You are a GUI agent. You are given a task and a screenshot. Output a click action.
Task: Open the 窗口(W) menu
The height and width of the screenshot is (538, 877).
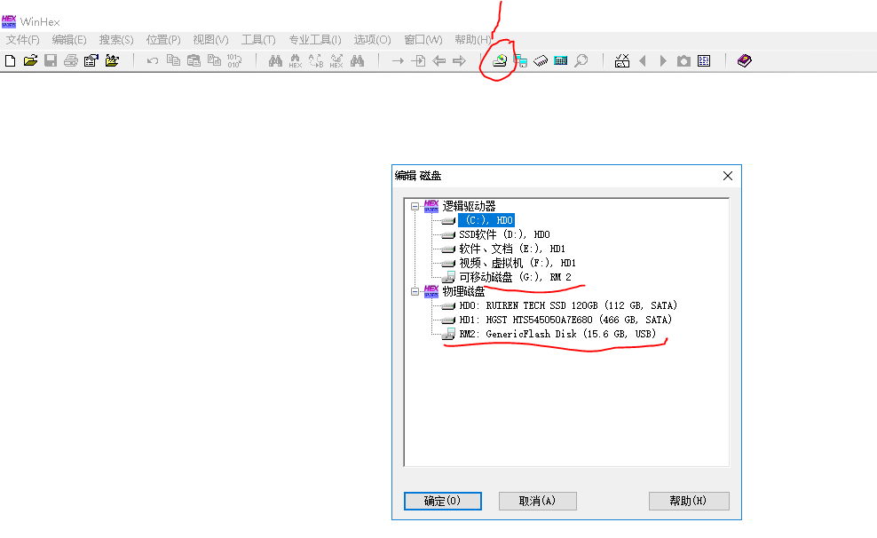[x=423, y=40]
